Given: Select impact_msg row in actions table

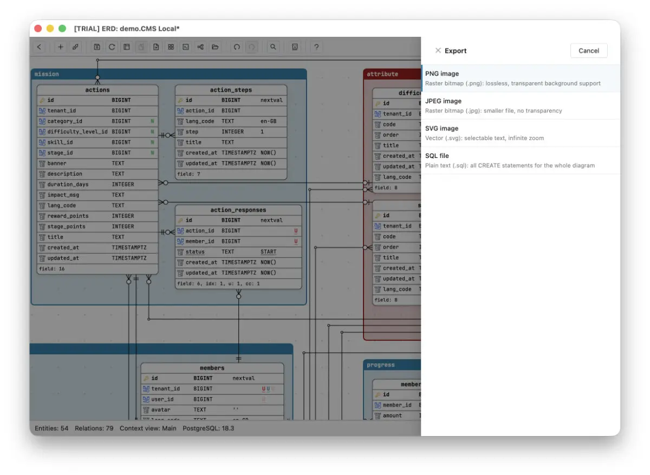Looking at the screenshot, I should 97,195.
